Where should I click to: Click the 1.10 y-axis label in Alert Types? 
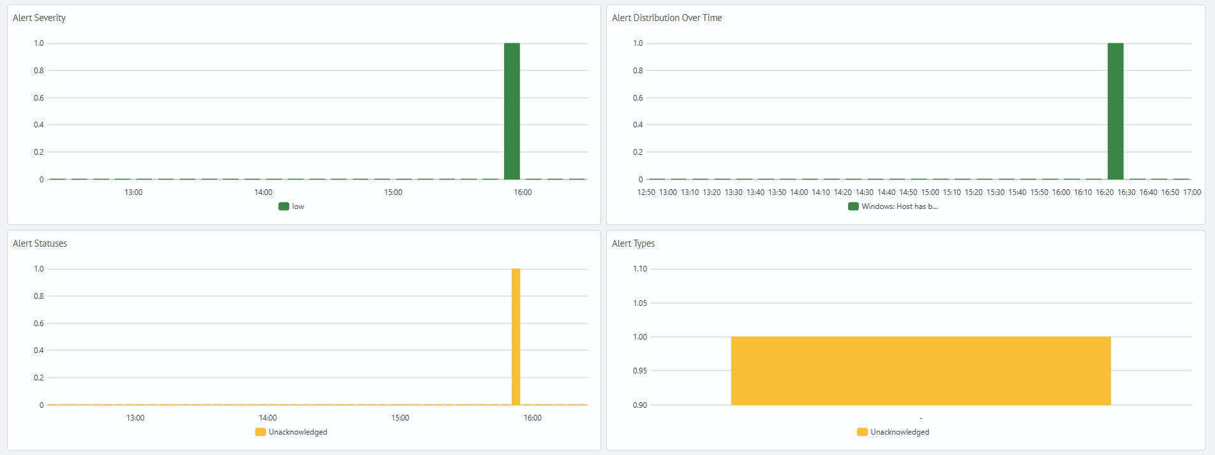coord(640,269)
